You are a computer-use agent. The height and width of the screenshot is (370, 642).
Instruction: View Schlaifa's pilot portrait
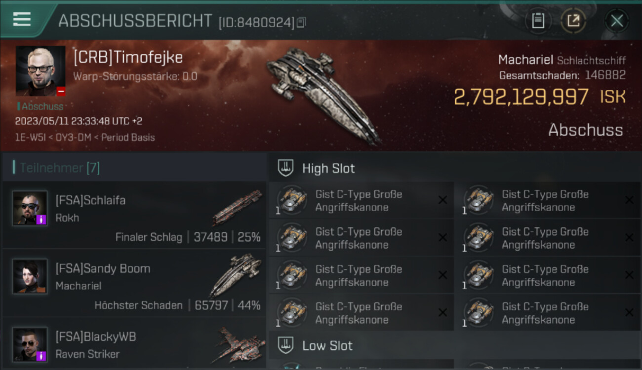(x=30, y=208)
